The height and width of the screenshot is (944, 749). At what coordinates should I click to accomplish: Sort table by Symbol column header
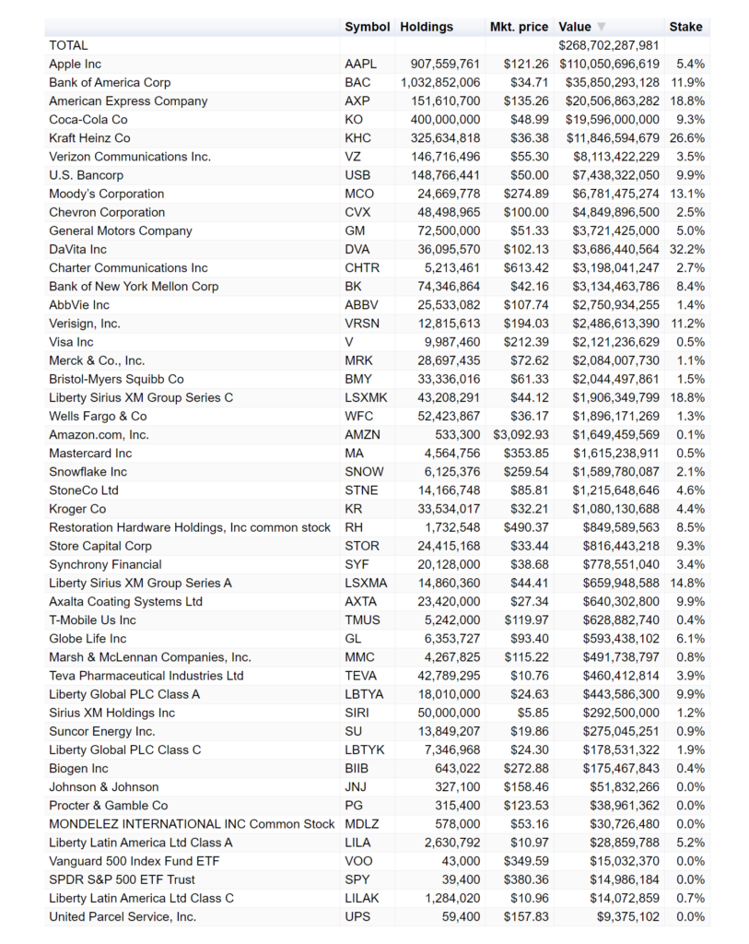pos(367,27)
